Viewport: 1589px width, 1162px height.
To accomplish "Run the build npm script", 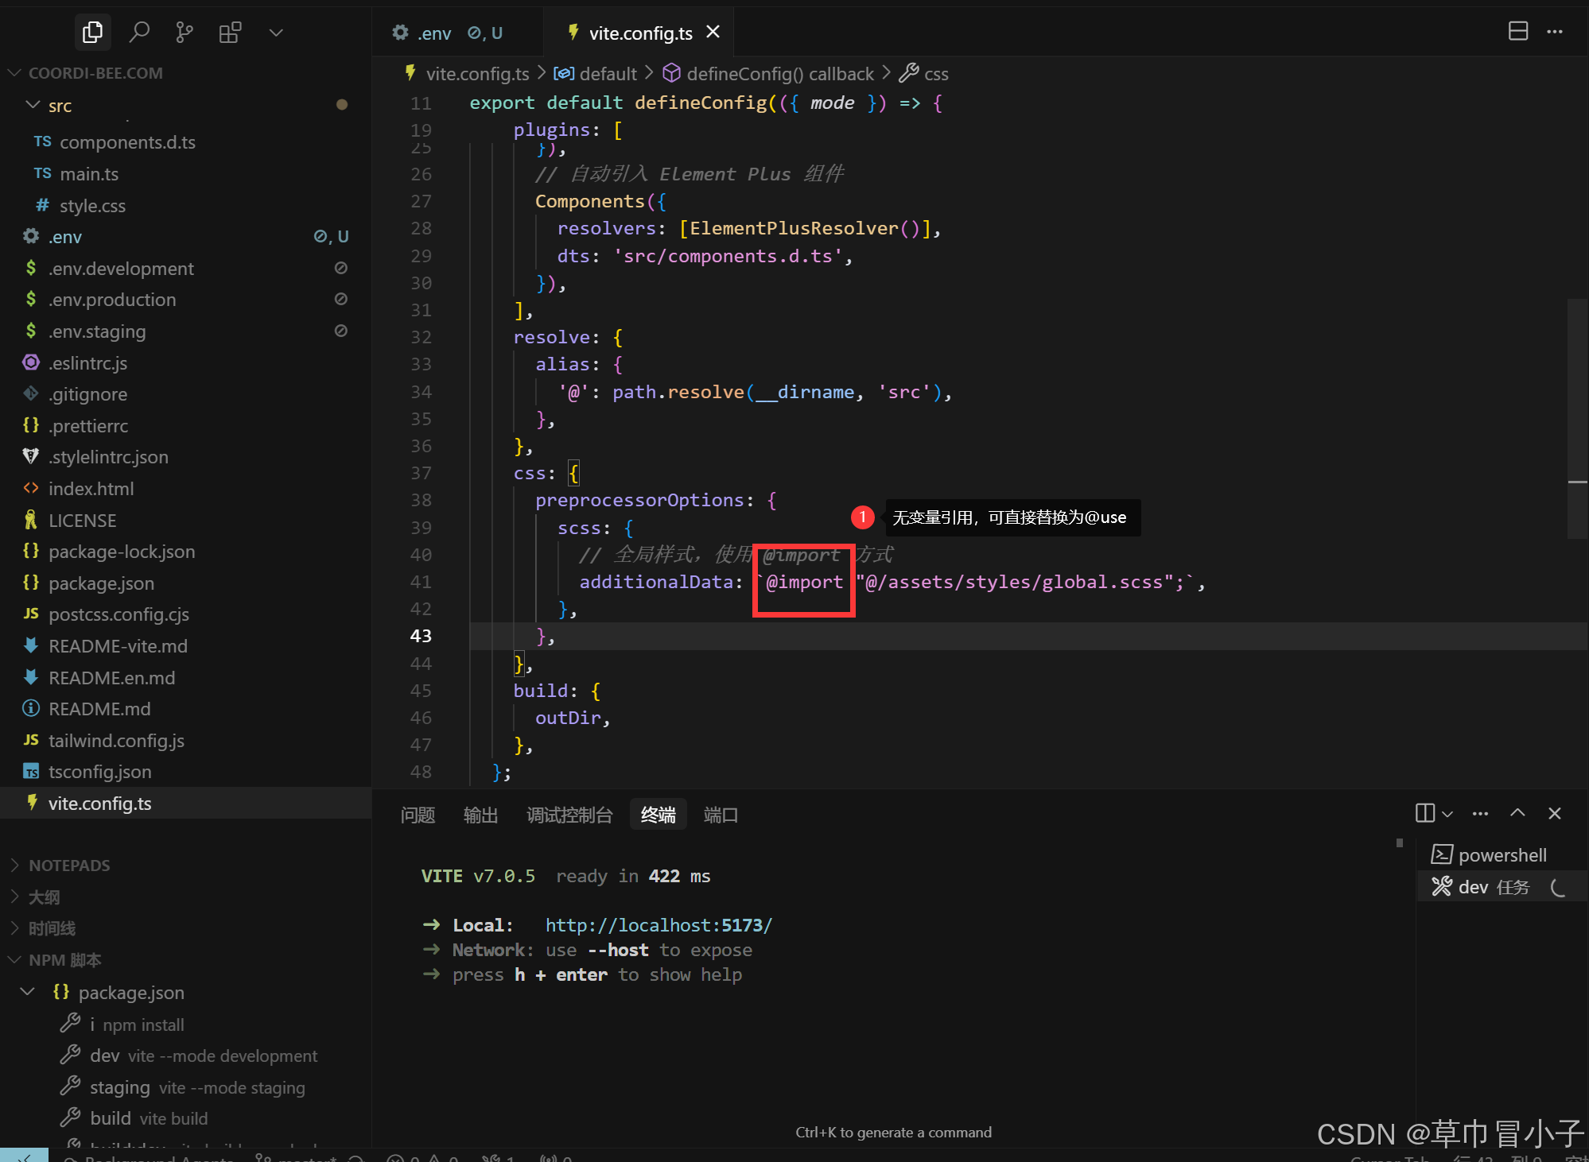I will click(x=186, y=1118).
